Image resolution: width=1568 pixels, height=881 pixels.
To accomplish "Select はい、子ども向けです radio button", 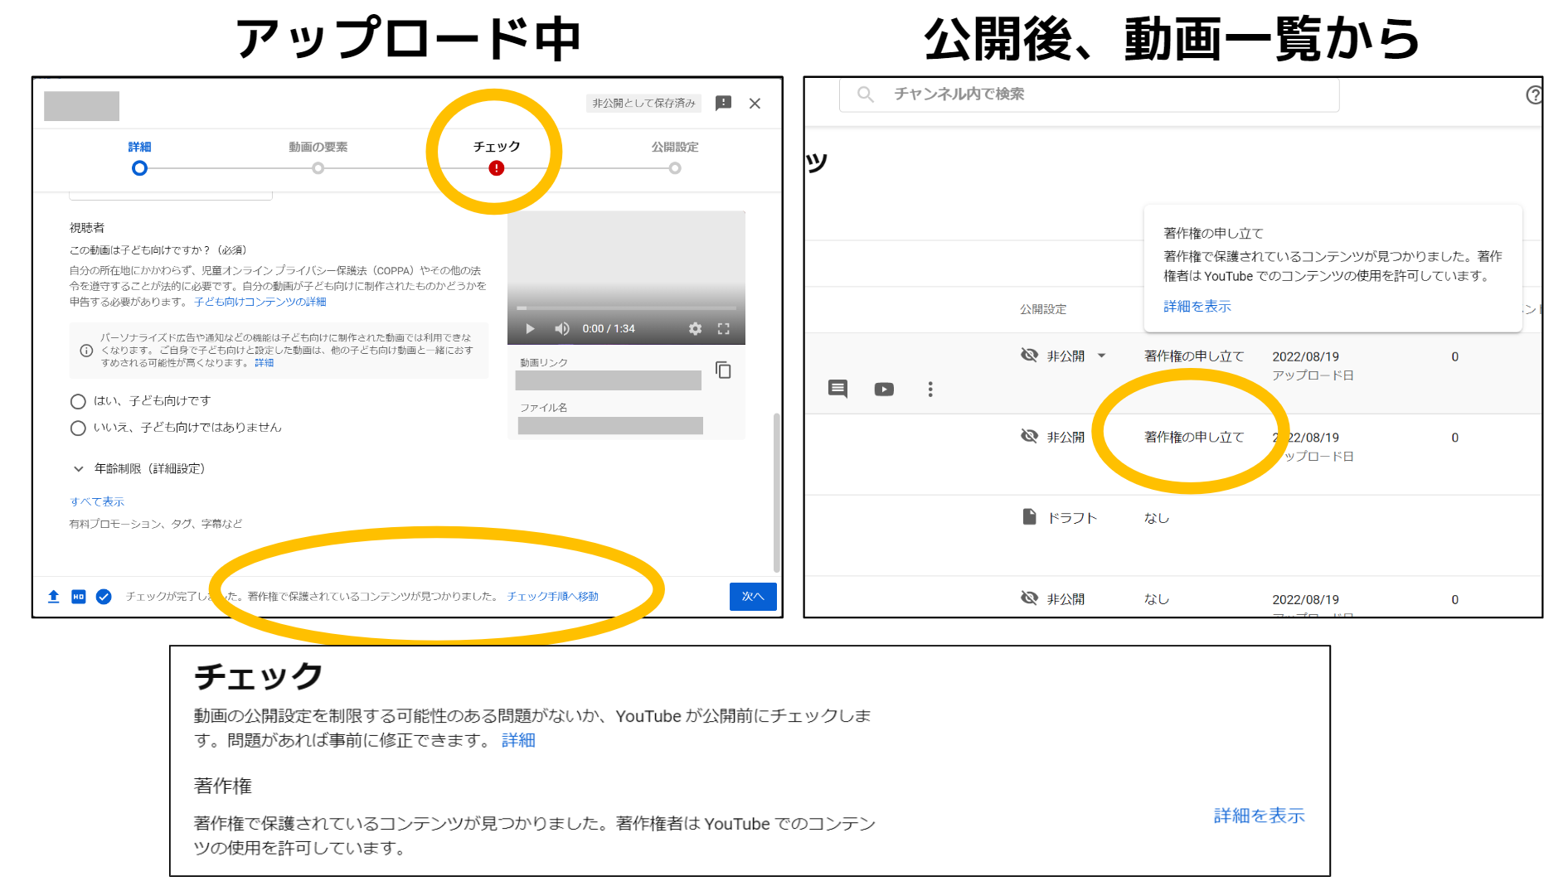I will click(78, 401).
